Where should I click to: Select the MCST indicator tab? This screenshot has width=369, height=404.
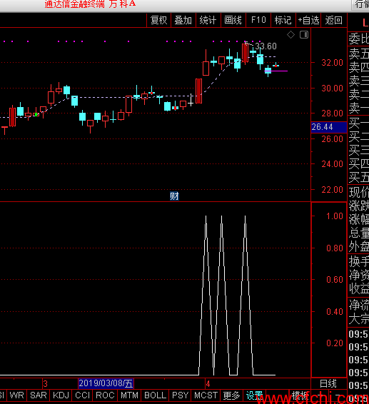206,395
